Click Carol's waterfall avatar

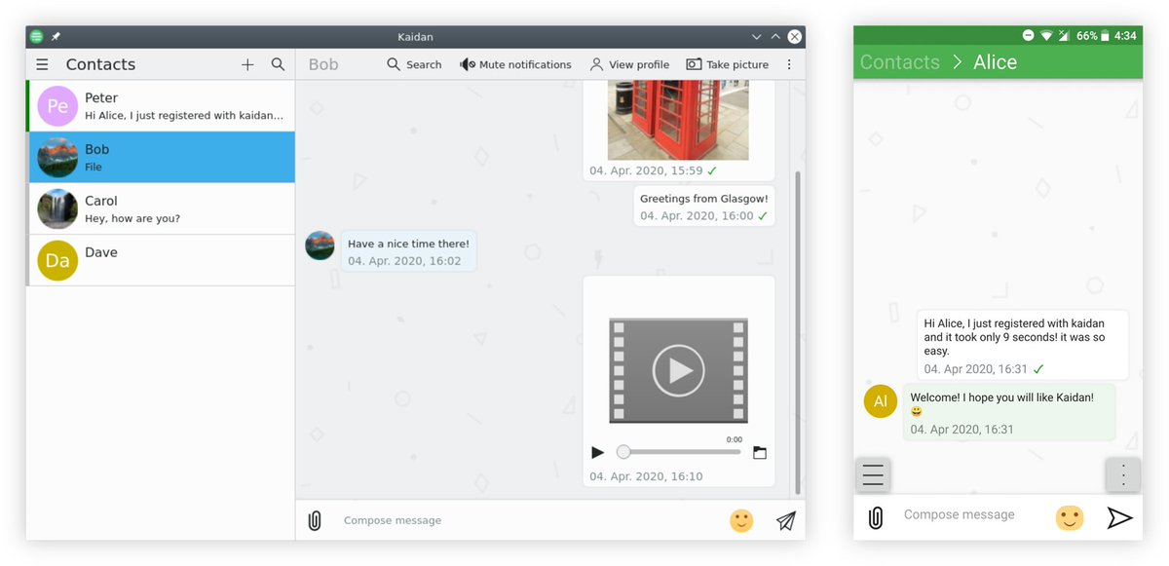(57, 208)
